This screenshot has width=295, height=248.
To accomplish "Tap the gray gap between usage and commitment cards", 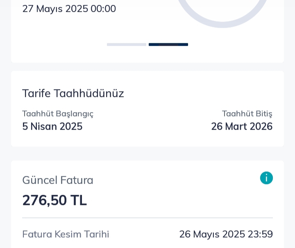I will [147, 67].
